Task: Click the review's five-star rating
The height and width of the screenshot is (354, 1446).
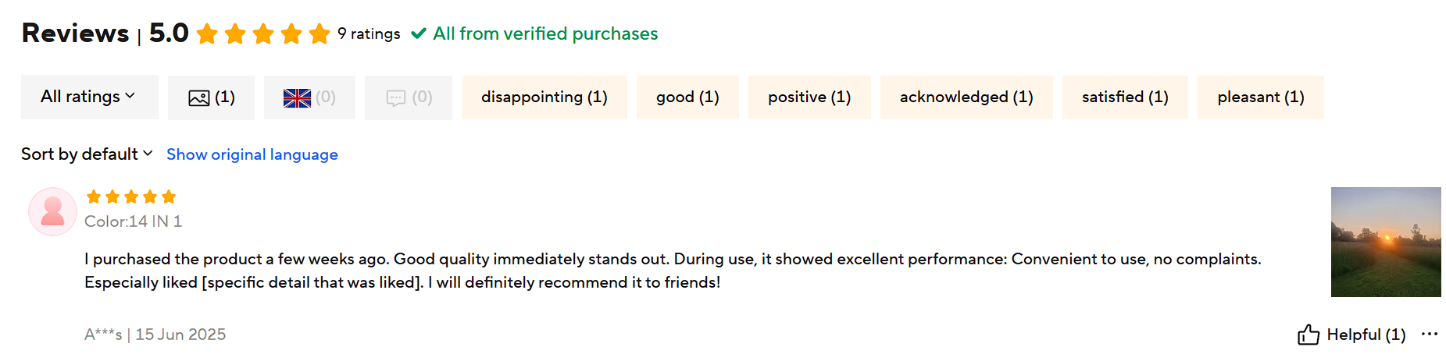Action: [x=131, y=196]
